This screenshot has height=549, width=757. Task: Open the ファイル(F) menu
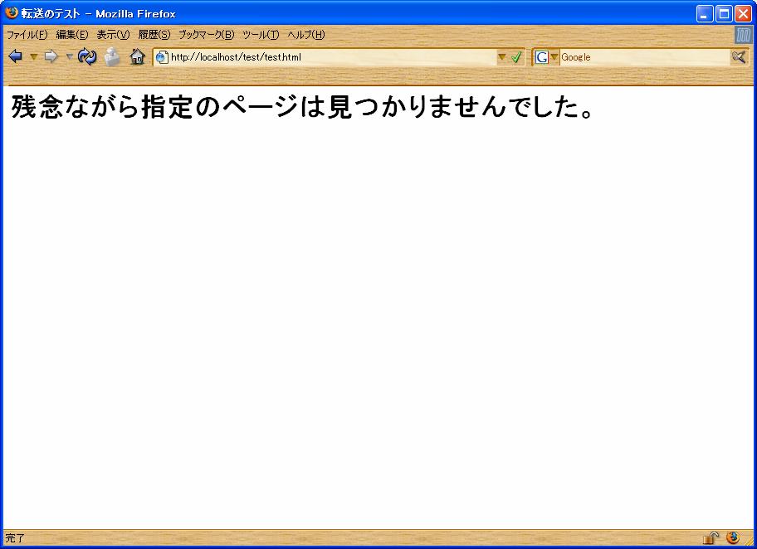tap(27, 35)
